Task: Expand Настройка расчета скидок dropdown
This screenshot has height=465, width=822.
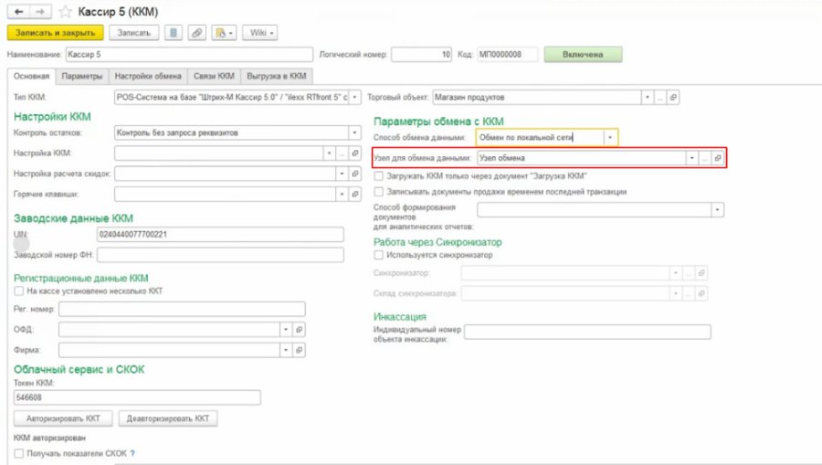Action: (342, 174)
